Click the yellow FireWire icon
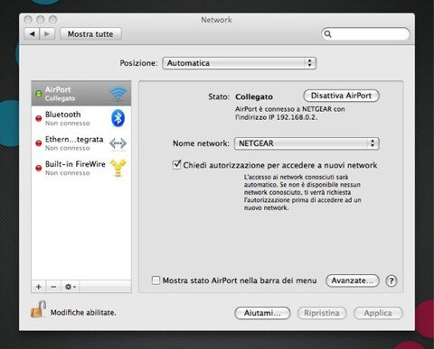This screenshot has width=434, height=349. 118,168
